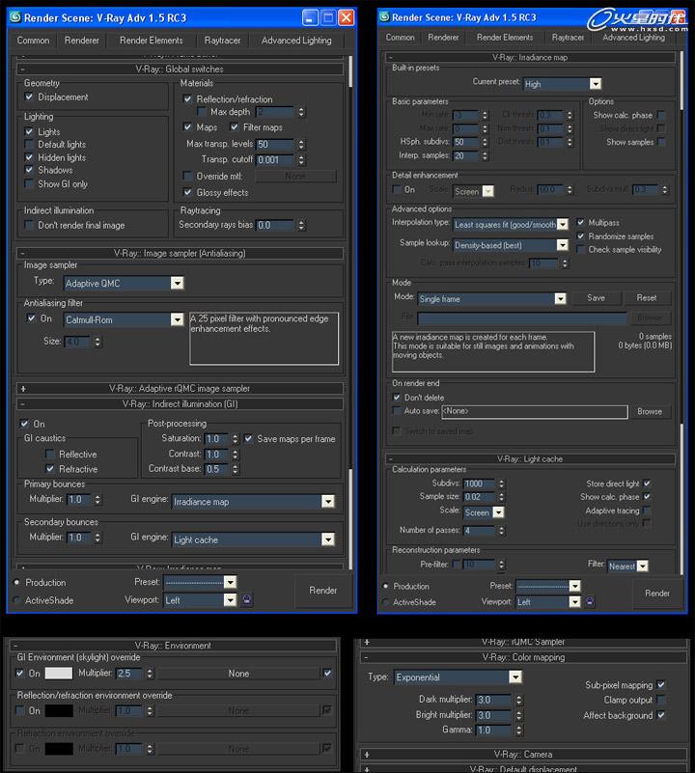This screenshot has height=773, width=695.
Task: Toggle the Store direct light checkbox
Action: (x=647, y=483)
